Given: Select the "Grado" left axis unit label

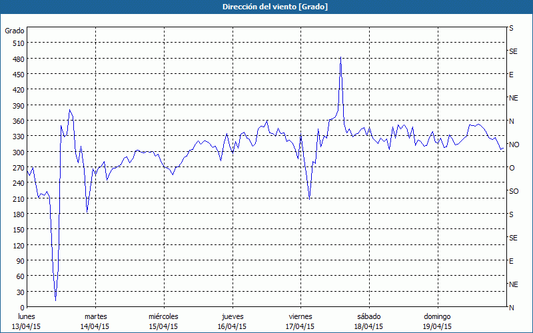Looking at the screenshot, I should tap(15, 31).
